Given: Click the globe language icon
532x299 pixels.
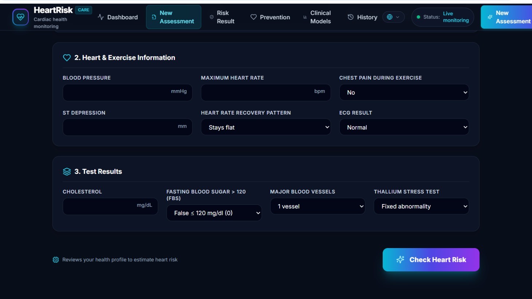Looking at the screenshot, I should click(390, 17).
